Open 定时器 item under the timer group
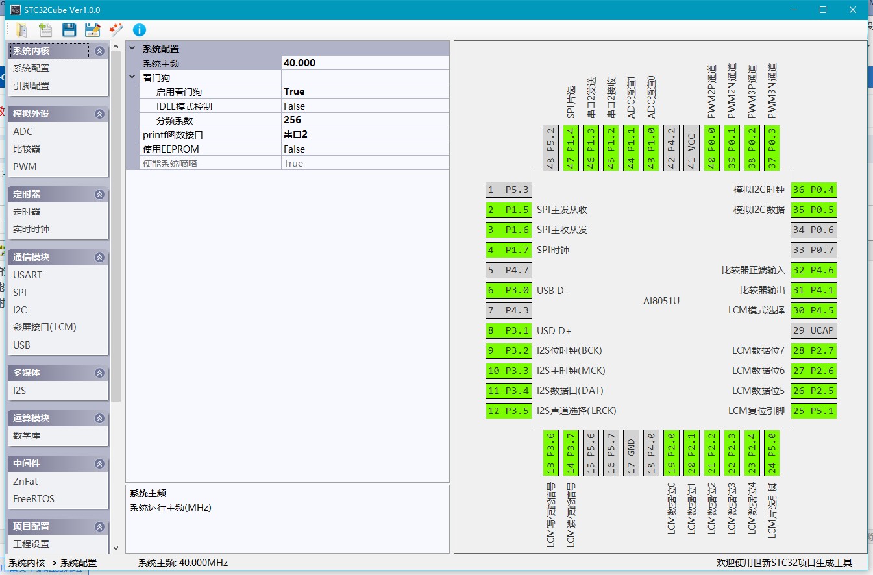Screen dimensions: 873x575 [x=27, y=212]
